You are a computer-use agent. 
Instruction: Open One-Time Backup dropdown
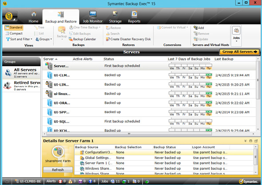click(x=85, y=28)
